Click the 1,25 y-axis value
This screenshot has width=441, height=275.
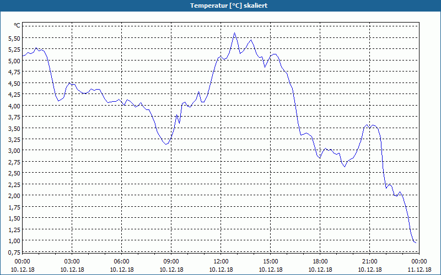click(x=14, y=229)
